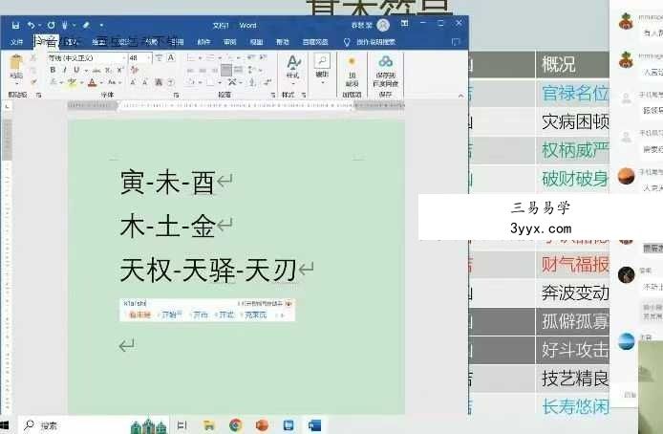663x434 pixels.
Task: Click the Numbering list icon
Action: (x=210, y=57)
